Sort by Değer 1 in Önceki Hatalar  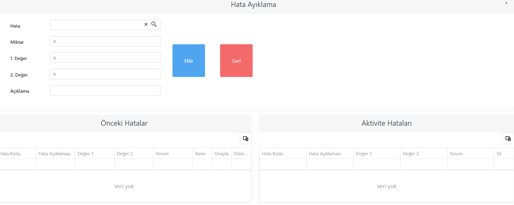click(x=95, y=153)
